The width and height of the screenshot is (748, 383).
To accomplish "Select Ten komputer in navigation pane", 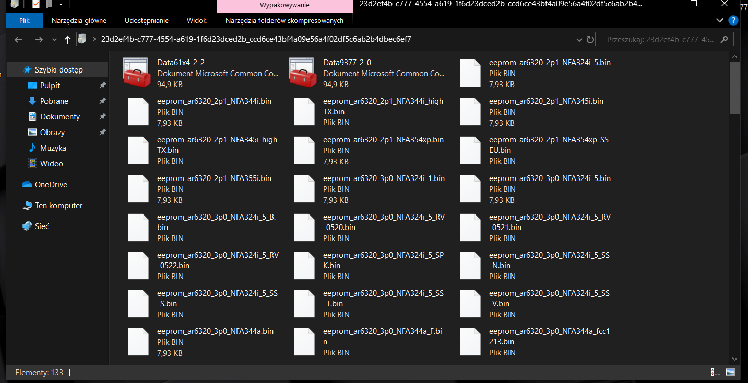I will coord(58,206).
